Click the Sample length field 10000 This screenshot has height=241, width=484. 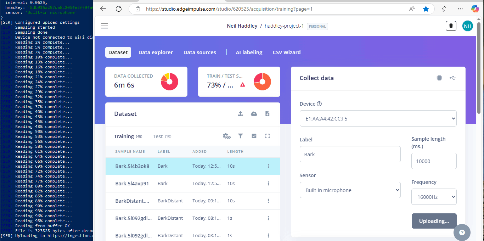(434, 161)
